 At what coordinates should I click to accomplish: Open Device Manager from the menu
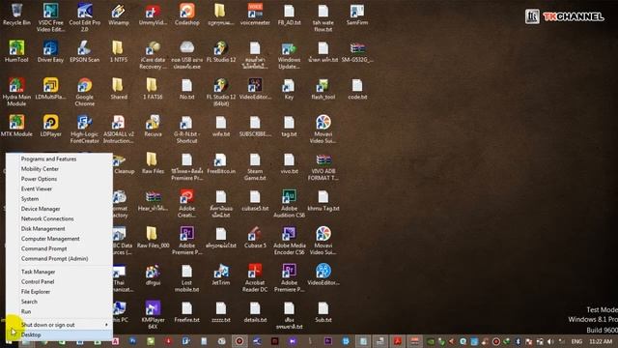pos(41,209)
